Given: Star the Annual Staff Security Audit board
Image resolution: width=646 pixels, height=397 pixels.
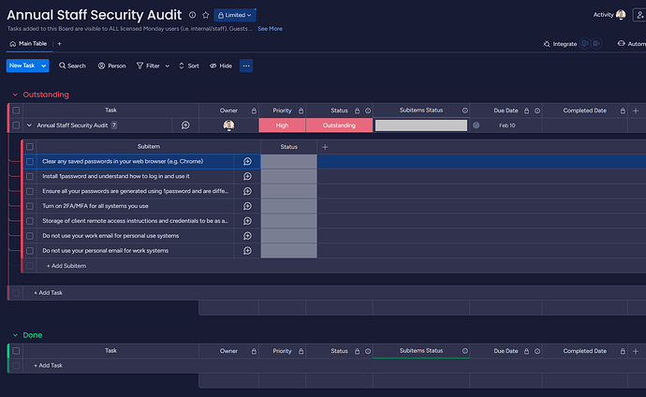Looking at the screenshot, I should pyautogui.click(x=205, y=15).
